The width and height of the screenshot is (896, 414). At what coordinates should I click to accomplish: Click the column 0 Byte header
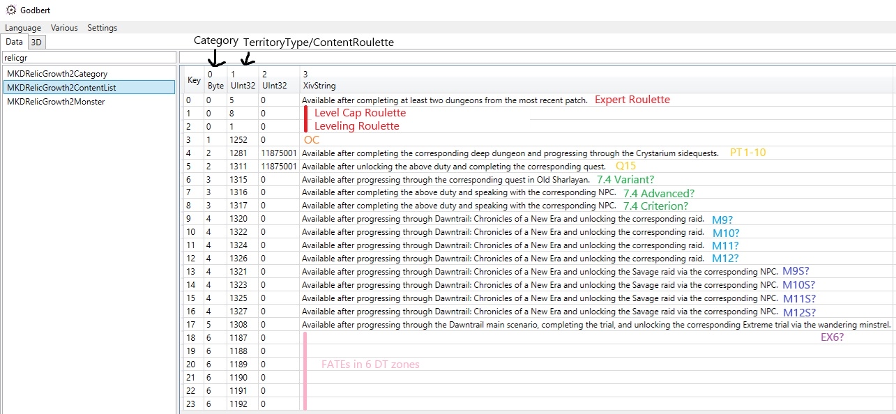tap(215, 79)
